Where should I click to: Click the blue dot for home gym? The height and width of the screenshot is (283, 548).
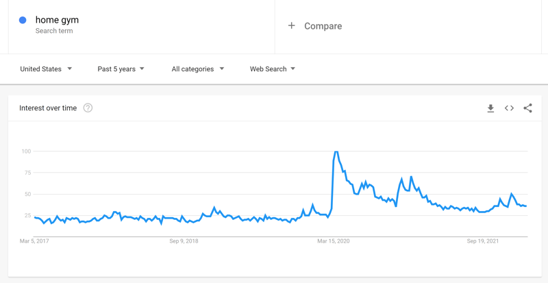coord(23,21)
